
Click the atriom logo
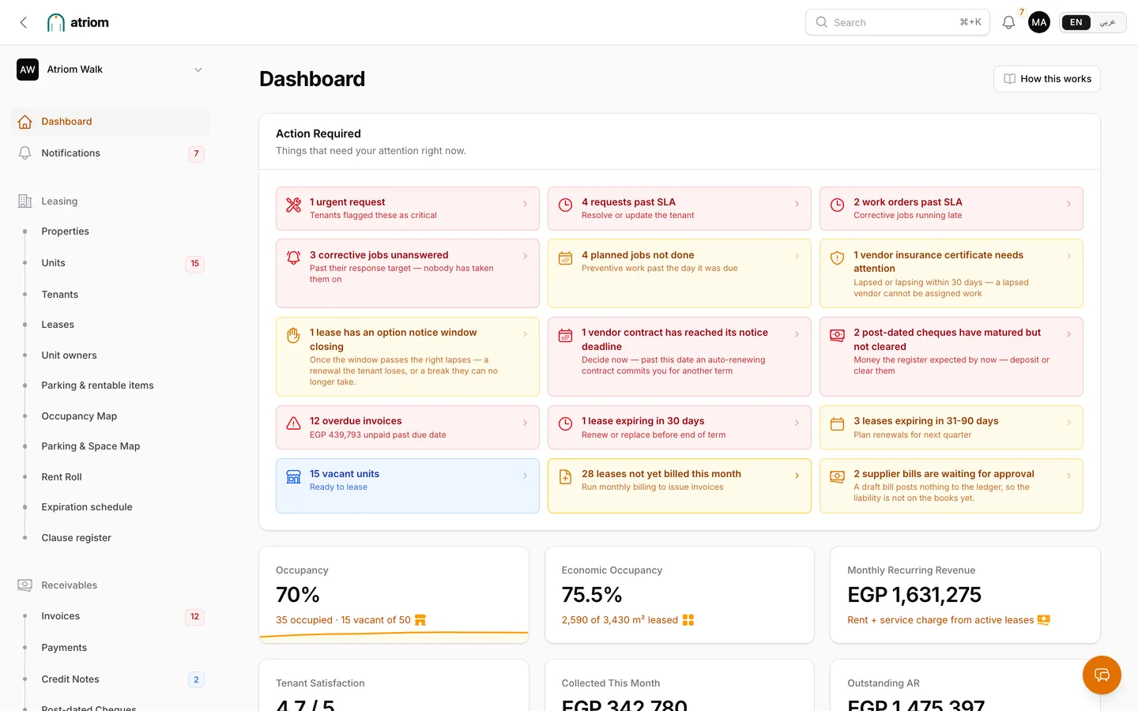[x=78, y=22]
